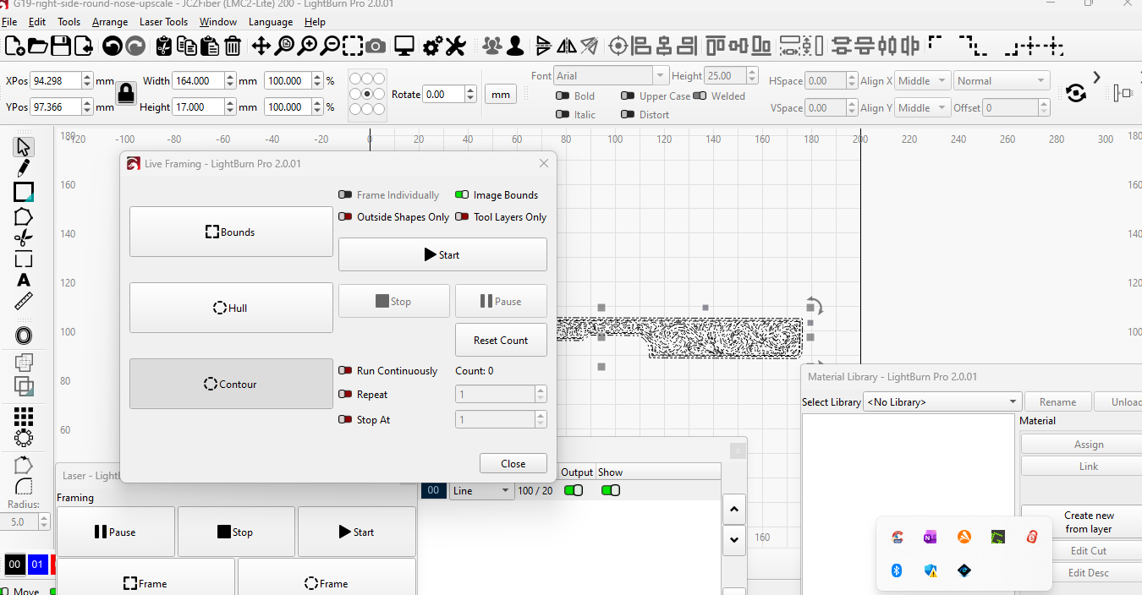Open the Line layer mode dropdown

click(481, 491)
